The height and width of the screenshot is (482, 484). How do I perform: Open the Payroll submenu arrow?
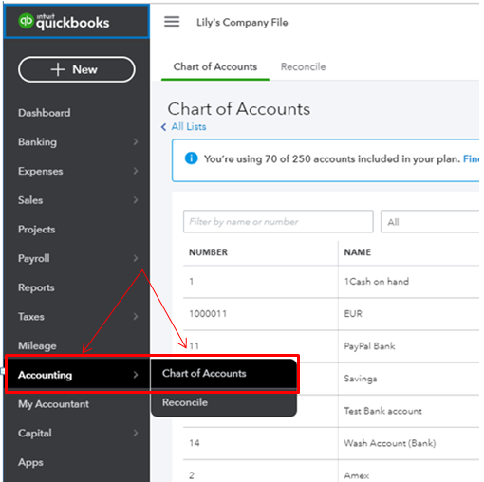(136, 258)
